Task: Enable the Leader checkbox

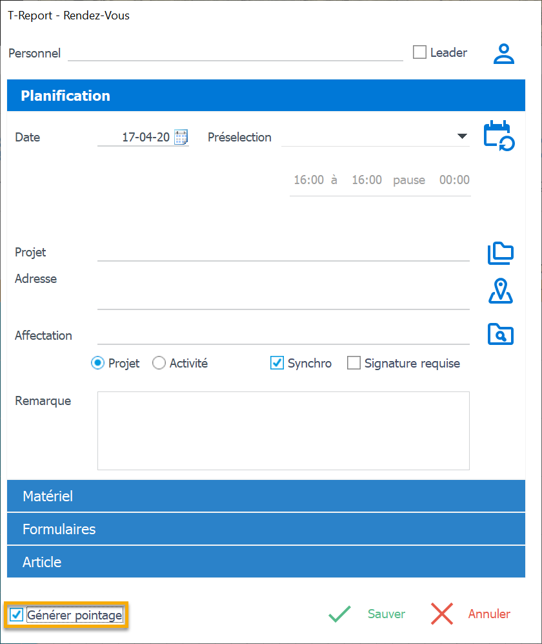Action: [420, 52]
